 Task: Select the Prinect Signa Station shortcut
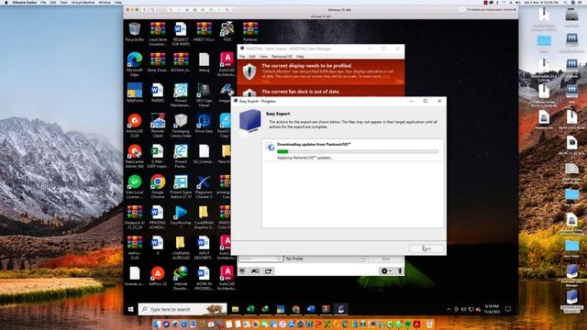pyautogui.click(x=181, y=186)
